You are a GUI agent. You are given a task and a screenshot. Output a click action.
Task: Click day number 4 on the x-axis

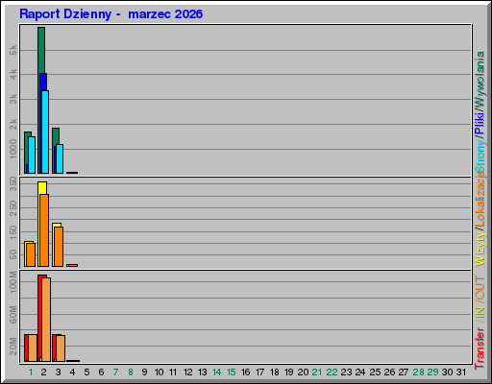pos(72,372)
